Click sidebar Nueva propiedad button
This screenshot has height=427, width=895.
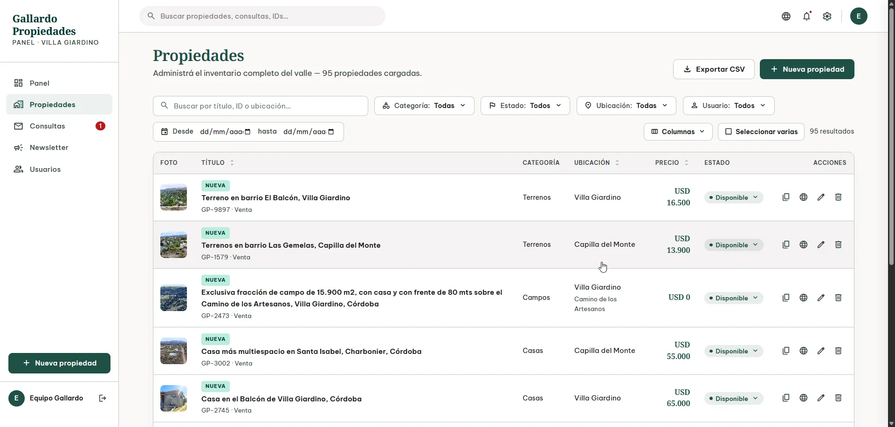point(59,363)
